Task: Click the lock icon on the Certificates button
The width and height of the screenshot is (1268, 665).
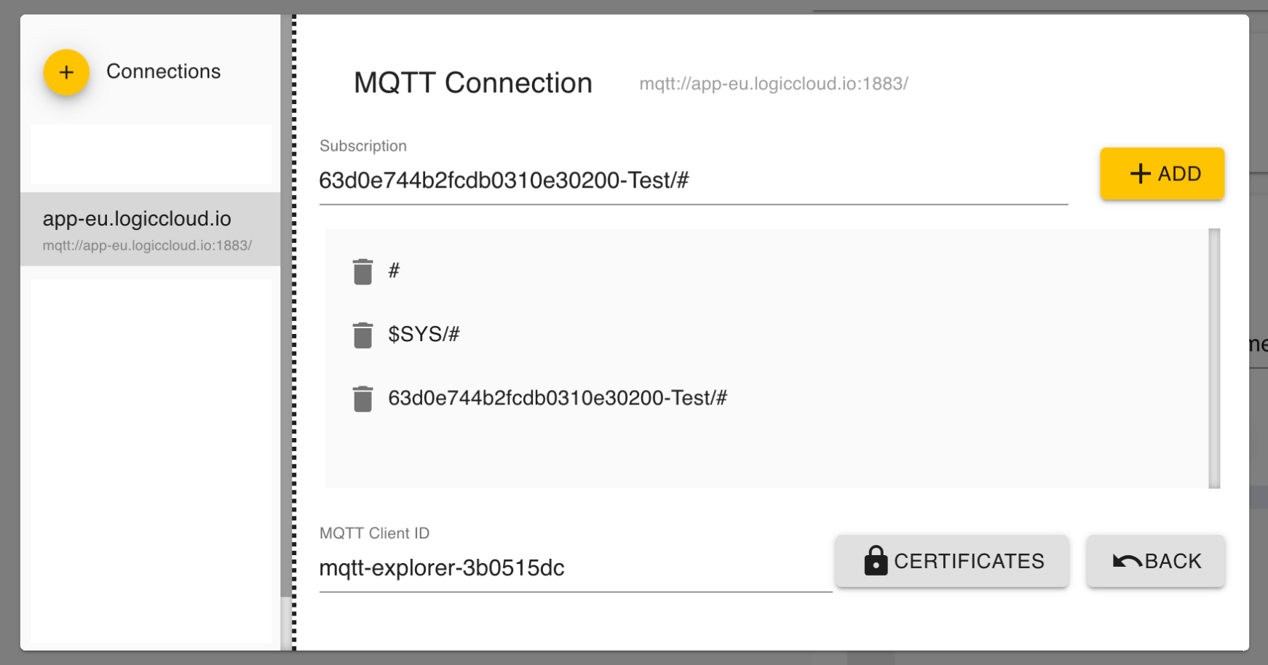Action: pyautogui.click(x=875, y=560)
